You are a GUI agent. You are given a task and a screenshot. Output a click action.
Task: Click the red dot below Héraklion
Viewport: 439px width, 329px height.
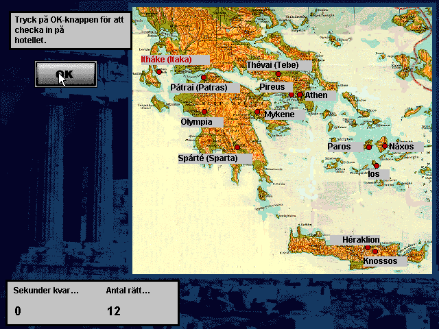pyautogui.click(x=368, y=247)
